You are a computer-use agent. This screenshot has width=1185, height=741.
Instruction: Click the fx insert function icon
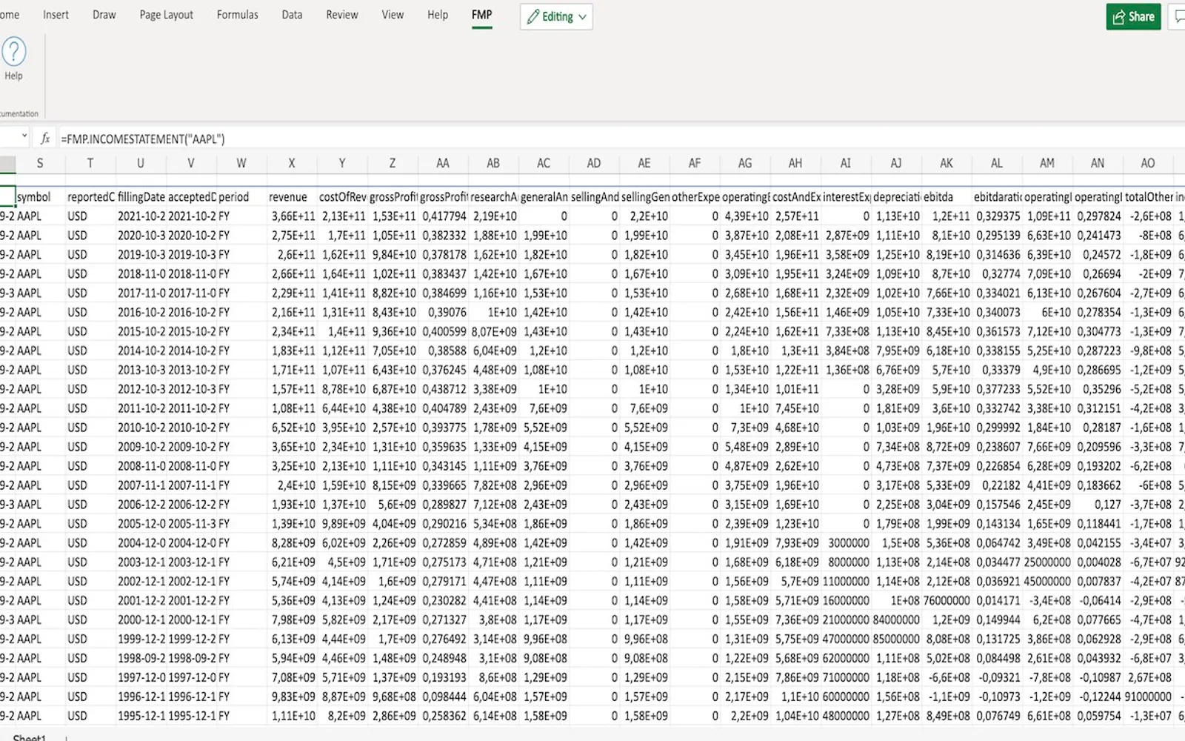pyautogui.click(x=44, y=139)
